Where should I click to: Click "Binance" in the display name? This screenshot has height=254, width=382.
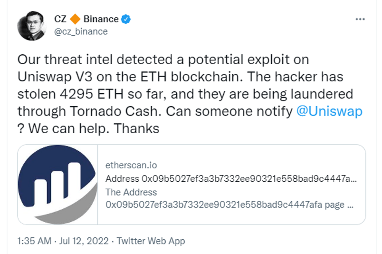[101, 20]
